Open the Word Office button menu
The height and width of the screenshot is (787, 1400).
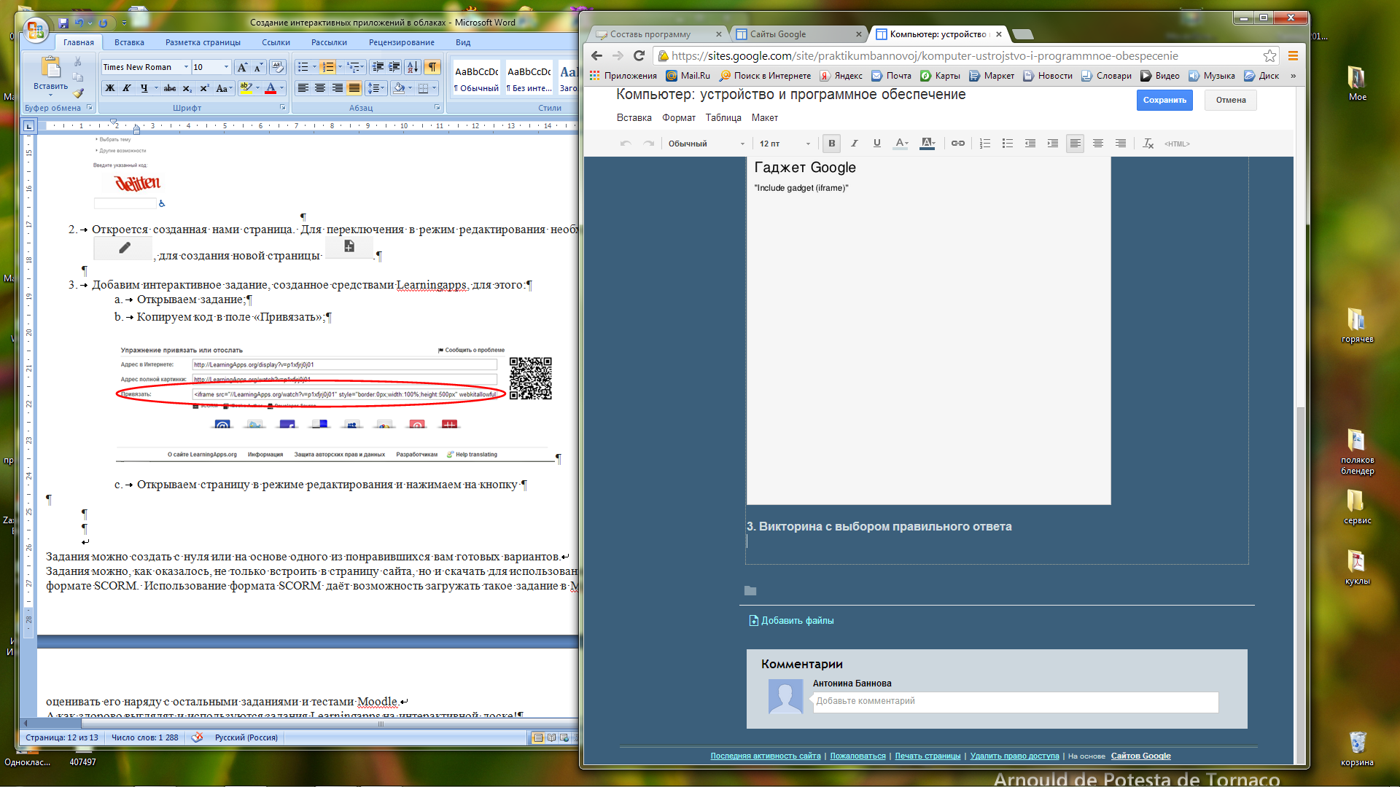pyautogui.click(x=35, y=30)
